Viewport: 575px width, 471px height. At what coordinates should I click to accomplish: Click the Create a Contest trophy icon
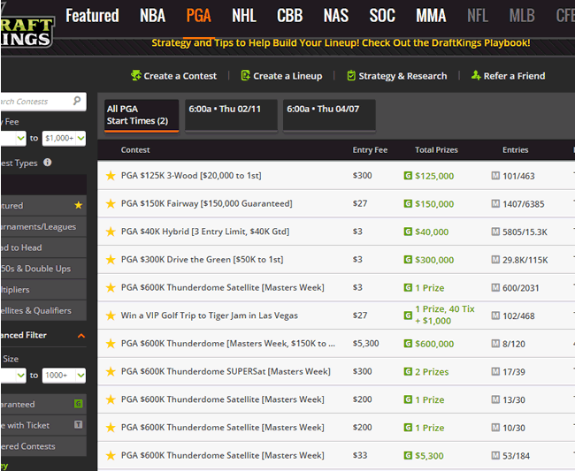coord(136,75)
